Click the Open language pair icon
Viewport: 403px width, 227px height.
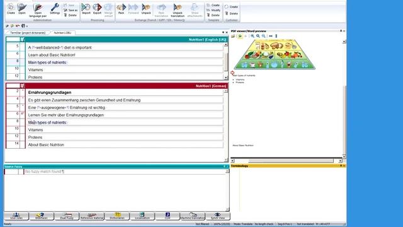click(x=38, y=10)
